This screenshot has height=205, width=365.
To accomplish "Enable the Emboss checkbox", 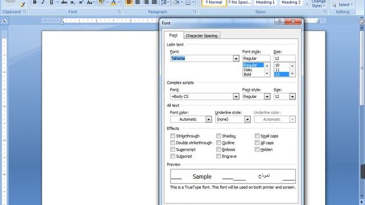I will pyautogui.click(x=218, y=149).
